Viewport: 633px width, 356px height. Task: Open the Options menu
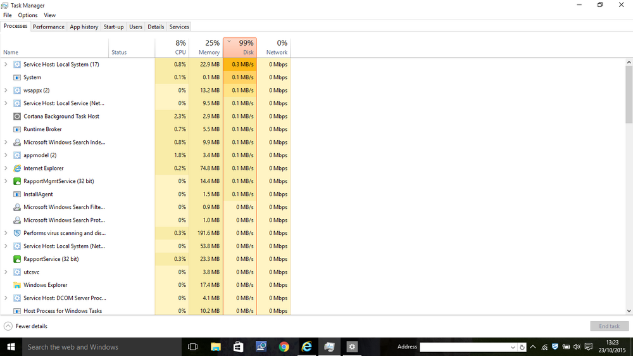[x=27, y=15]
